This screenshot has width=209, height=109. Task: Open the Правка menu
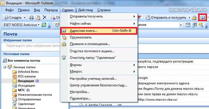(x=23, y=10)
